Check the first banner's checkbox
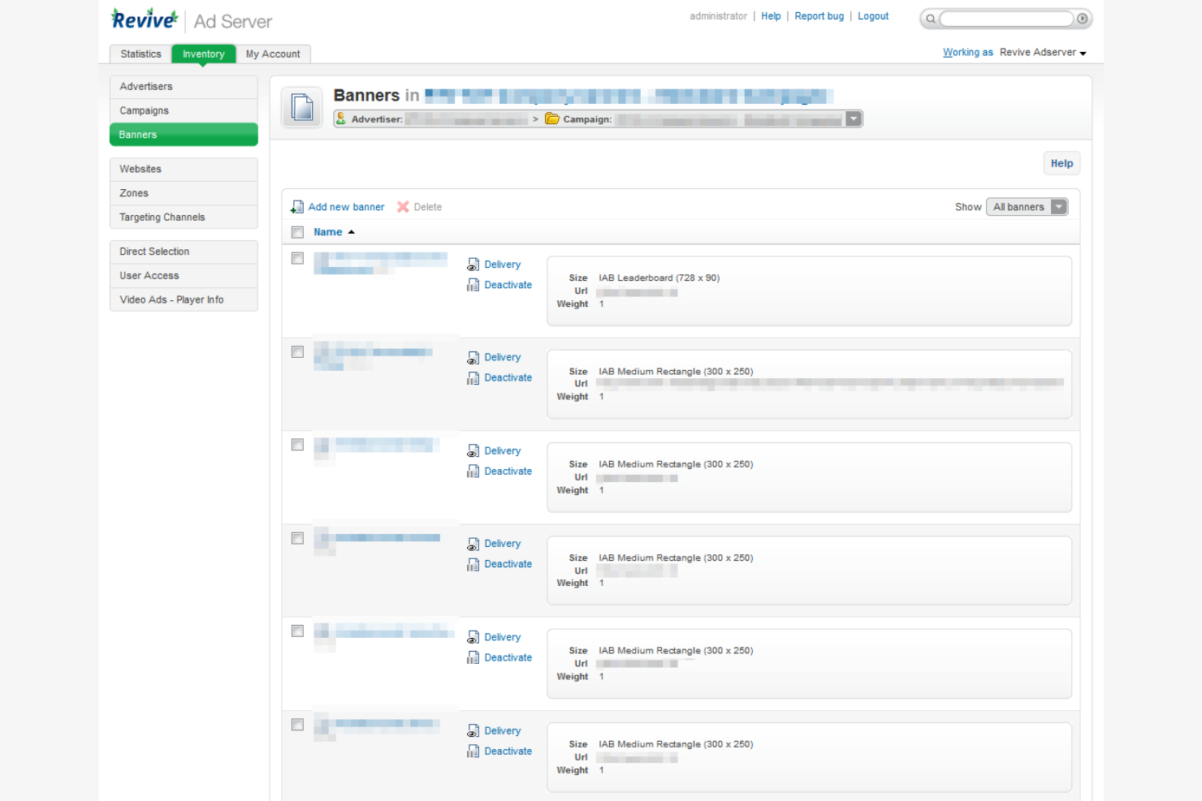Viewport: 1202px width, 801px height. click(x=297, y=258)
